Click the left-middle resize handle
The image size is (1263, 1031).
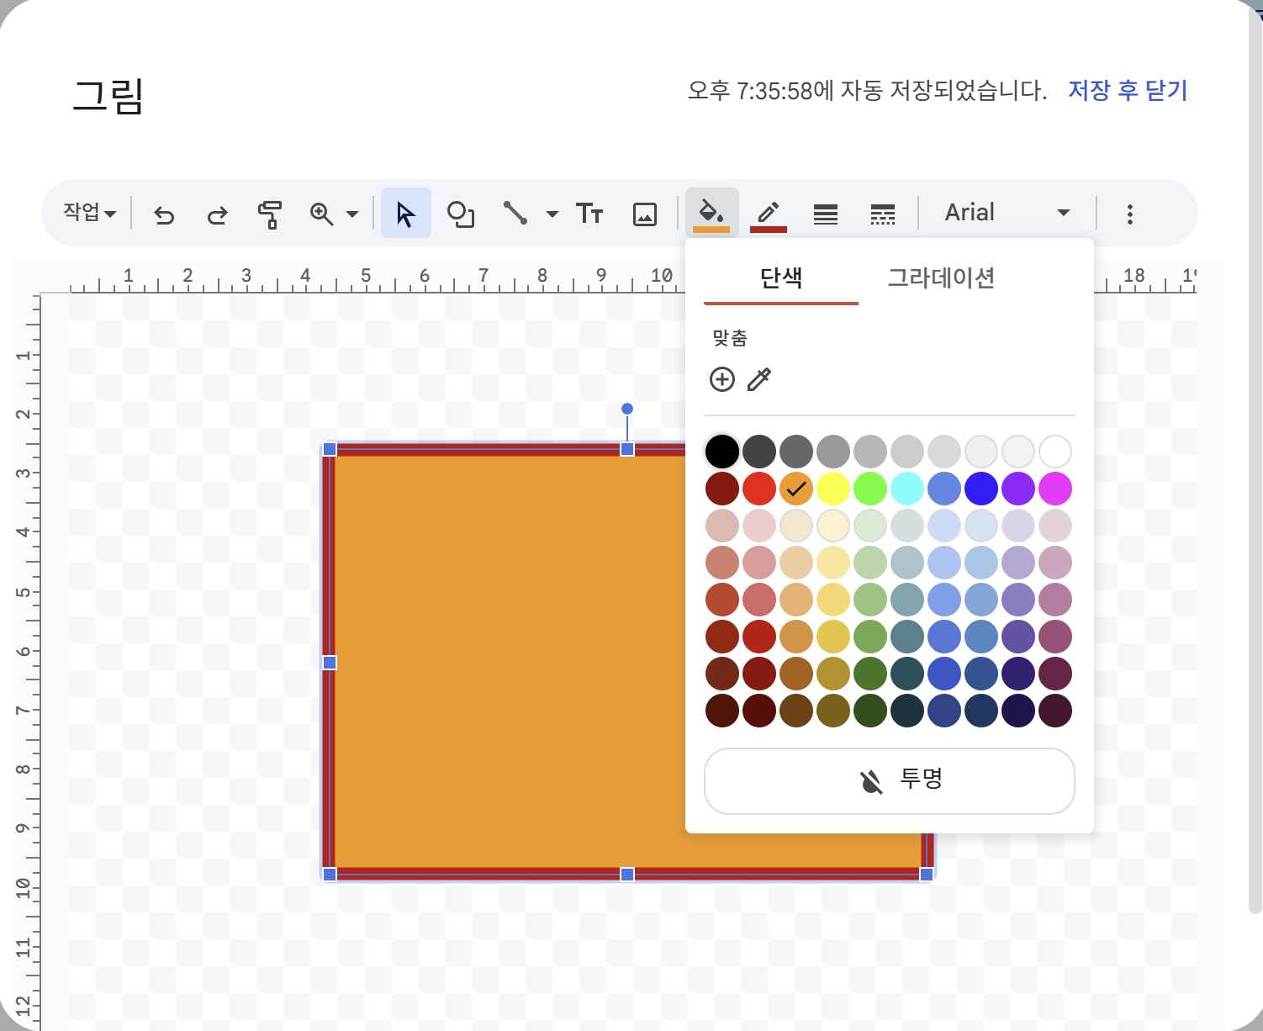pos(330,663)
